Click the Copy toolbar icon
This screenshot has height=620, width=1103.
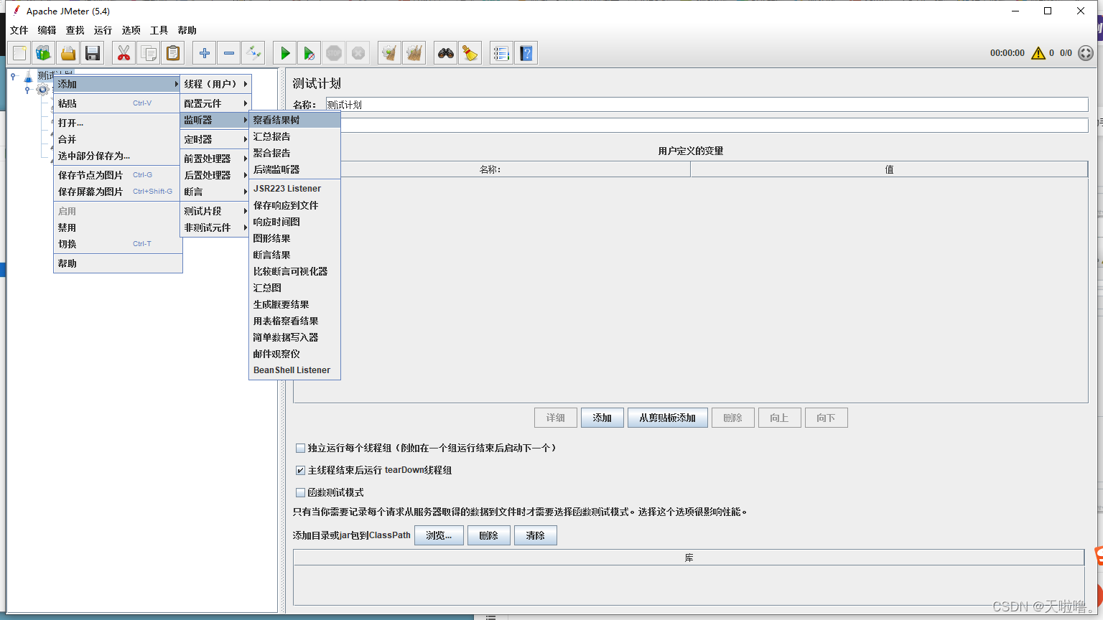149,53
